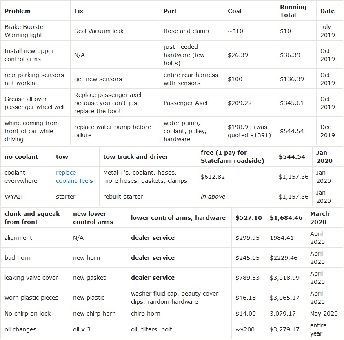Click the "Part" column header
Screen dimensions: 344x340
pos(170,11)
